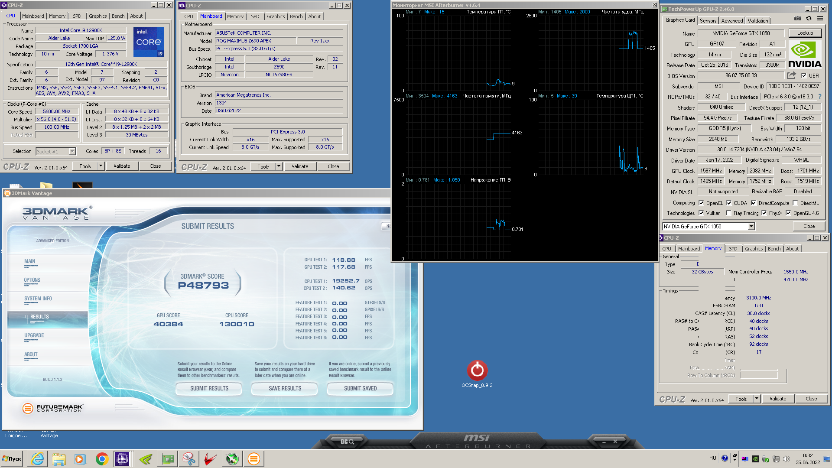Open the Socket #1 selection dropdown
This screenshot has height=468, width=832.
[72, 151]
